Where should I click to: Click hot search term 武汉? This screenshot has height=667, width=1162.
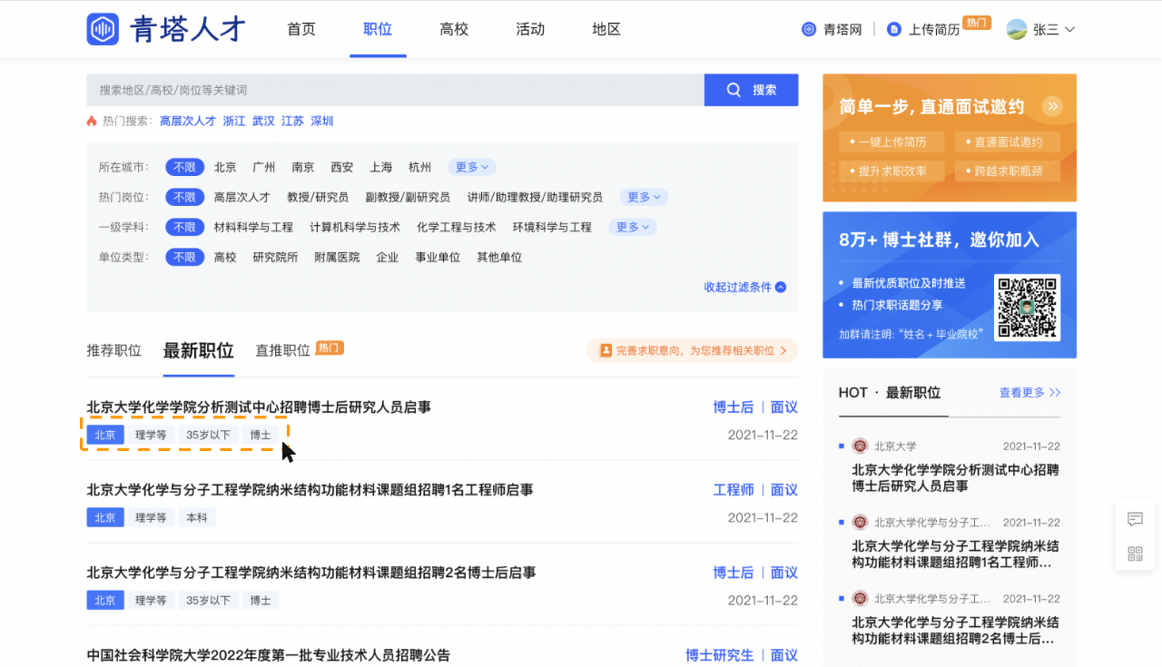tap(263, 121)
